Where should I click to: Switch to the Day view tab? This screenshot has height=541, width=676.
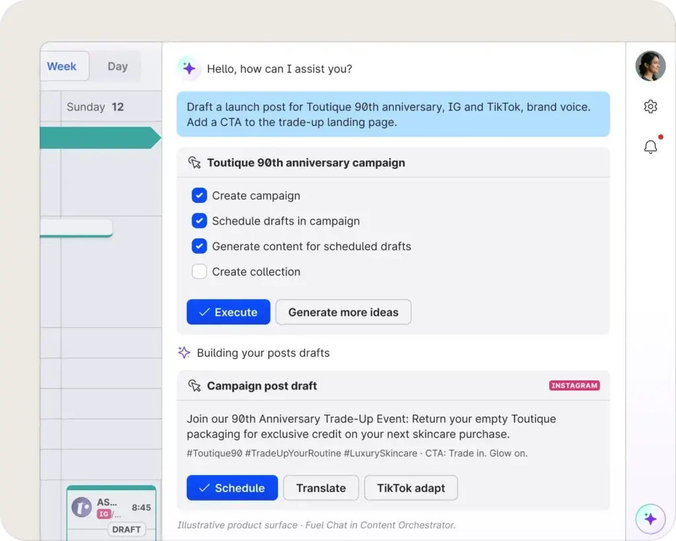(118, 66)
